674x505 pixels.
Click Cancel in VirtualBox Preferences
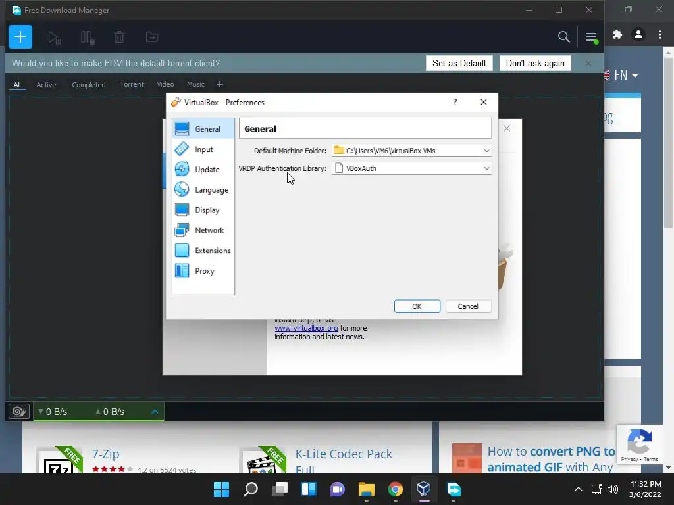click(x=468, y=306)
